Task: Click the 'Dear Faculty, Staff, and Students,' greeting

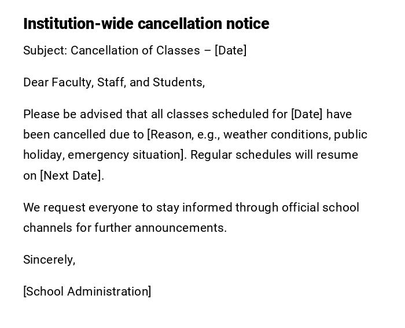Action: 114,82
